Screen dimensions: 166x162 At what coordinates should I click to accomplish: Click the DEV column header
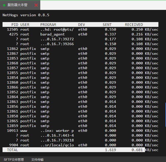click(x=81, y=25)
